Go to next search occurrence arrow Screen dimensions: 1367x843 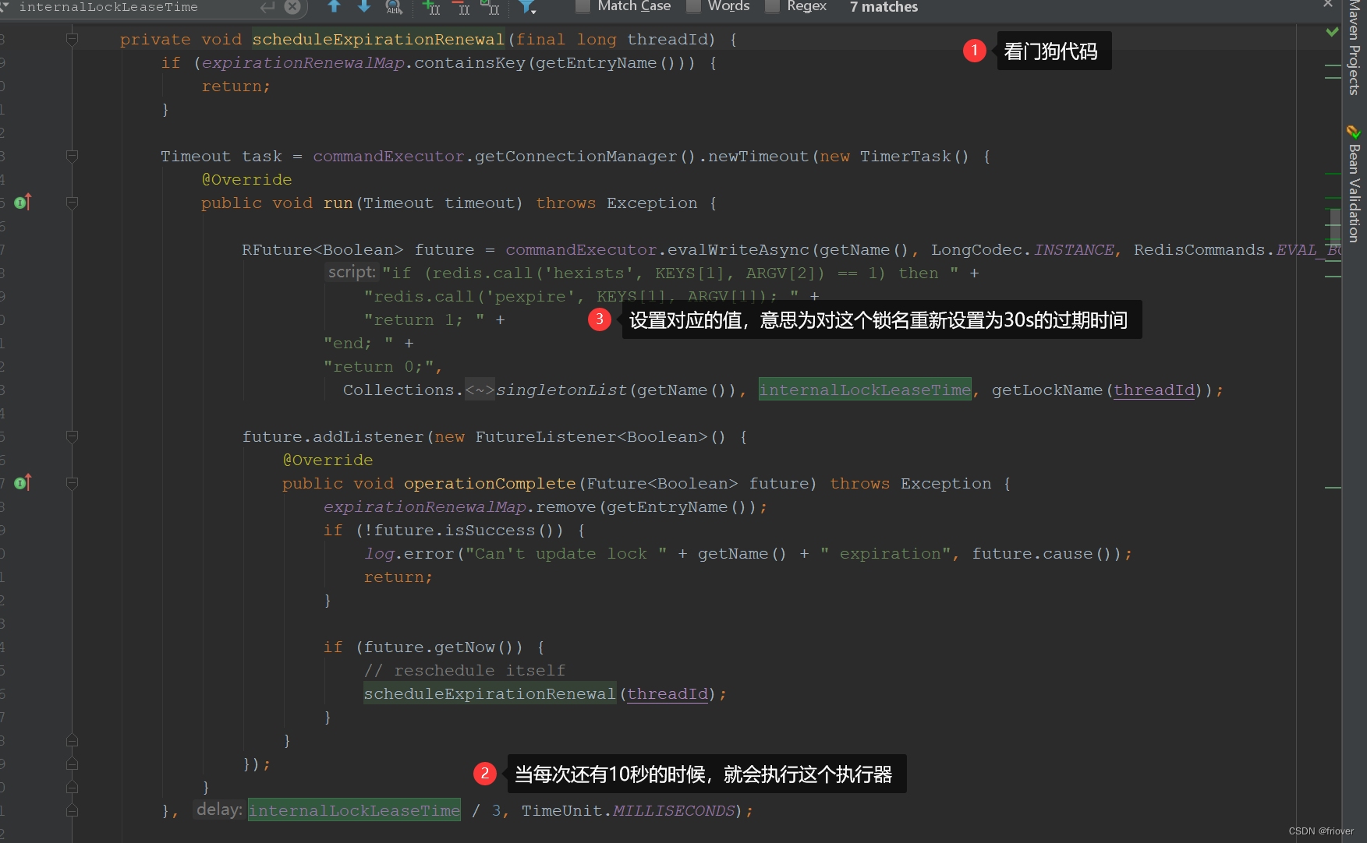[363, 6]
